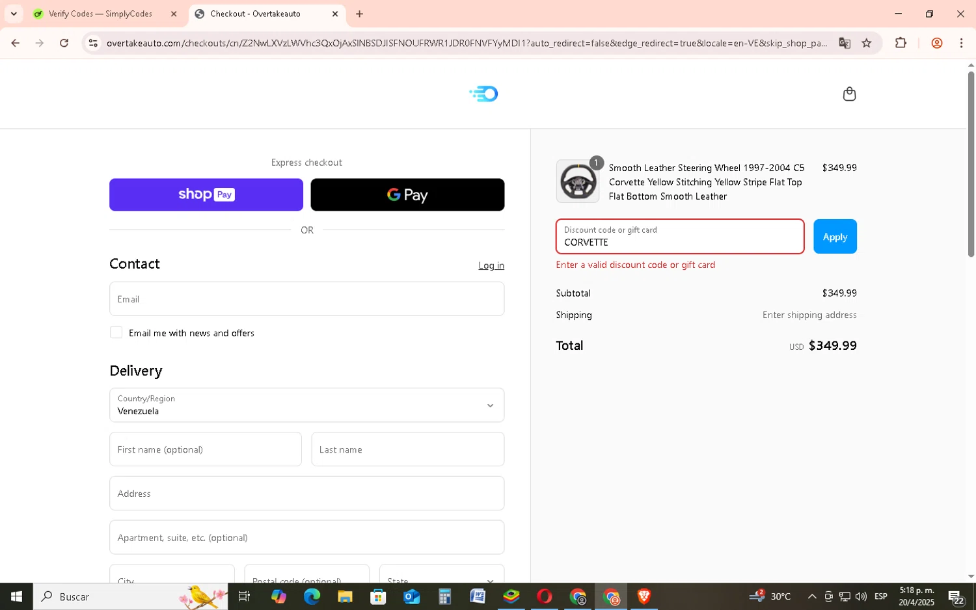The height and width of the screenshot is (610, 976).
Task: Open a new browser tab
Action: (359, 14)
